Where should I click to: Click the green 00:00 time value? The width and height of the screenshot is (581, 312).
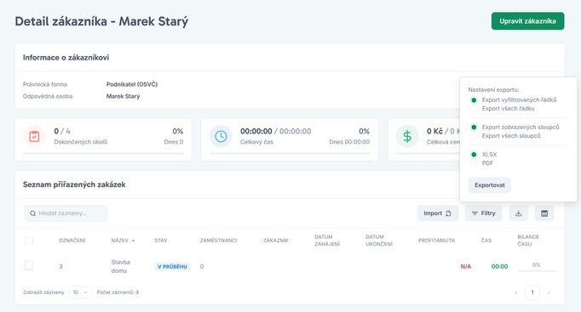pyautogui.click(x=499, y=267)
